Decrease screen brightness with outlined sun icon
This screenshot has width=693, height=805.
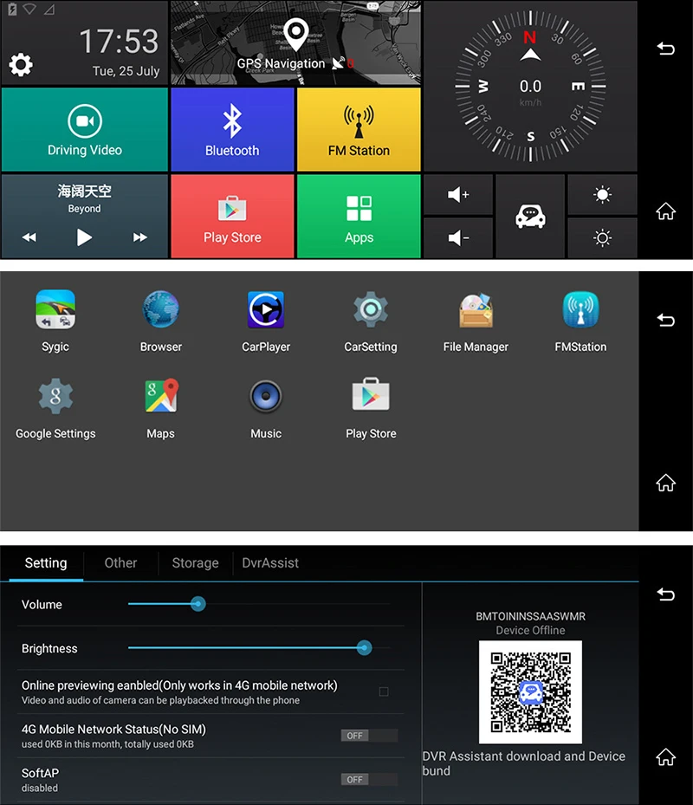(x=602, y=237)
